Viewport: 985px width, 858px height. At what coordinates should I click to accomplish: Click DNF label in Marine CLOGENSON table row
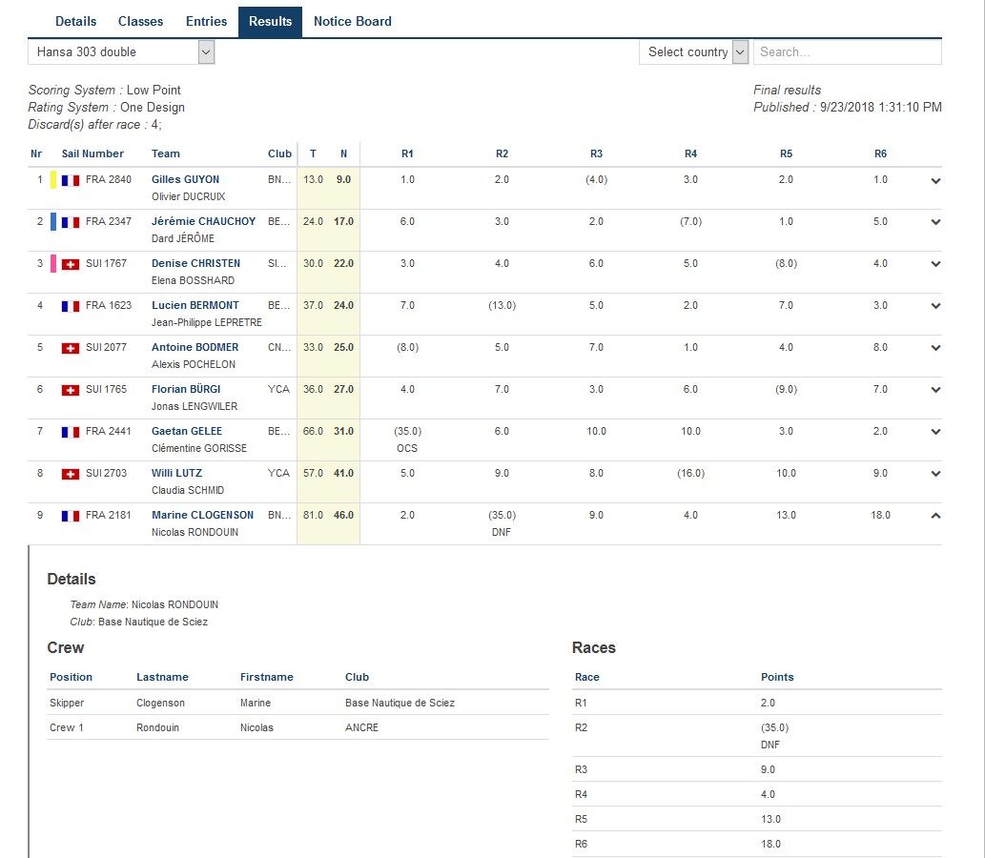coord(502,532)
